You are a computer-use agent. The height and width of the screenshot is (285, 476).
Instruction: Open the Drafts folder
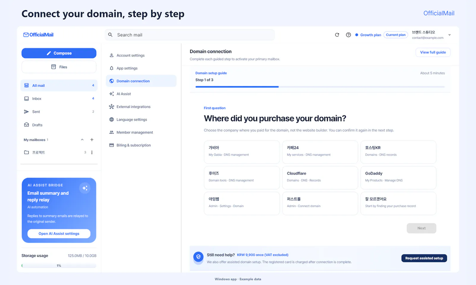[x=59, y=125]
